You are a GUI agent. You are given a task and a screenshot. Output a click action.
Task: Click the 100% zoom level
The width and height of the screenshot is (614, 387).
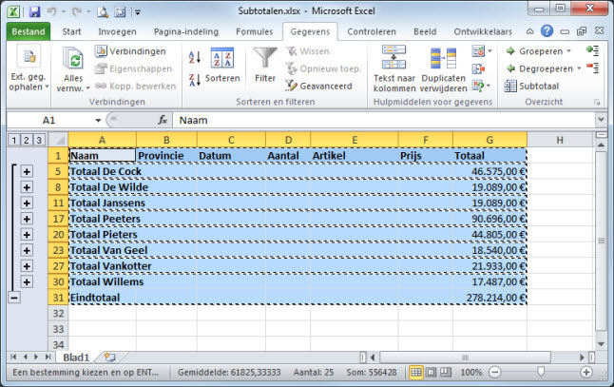[x=471, y=372]
